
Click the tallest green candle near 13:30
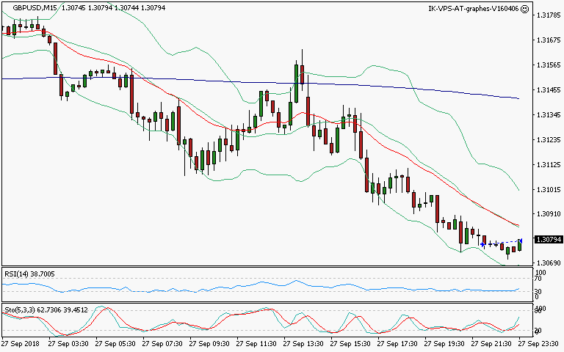click(x=296, y=81)
